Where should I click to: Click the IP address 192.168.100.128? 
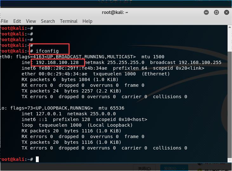tap(57, 62)
